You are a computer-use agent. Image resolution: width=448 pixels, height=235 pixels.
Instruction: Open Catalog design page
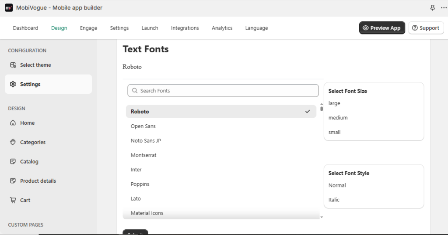coord(48,161)
